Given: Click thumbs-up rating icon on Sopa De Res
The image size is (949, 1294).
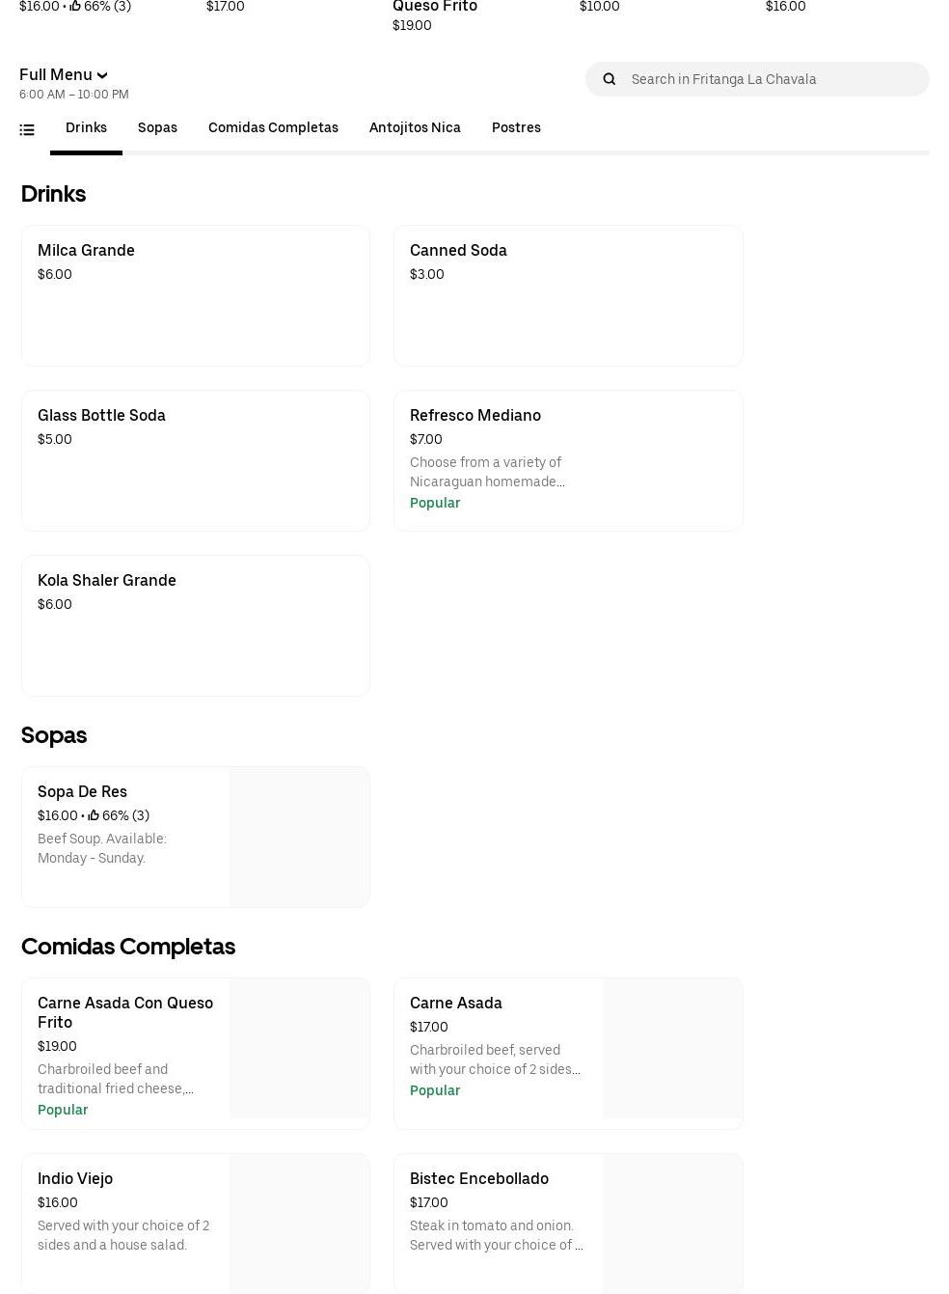Looking at the screenshot, I should 94,816.
